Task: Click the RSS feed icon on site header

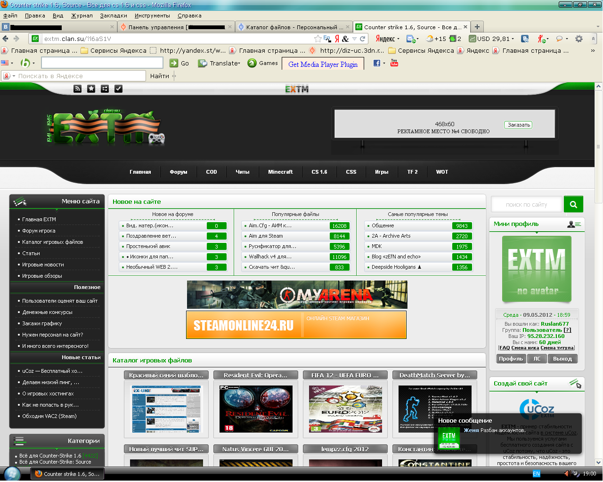Action: 78,88
